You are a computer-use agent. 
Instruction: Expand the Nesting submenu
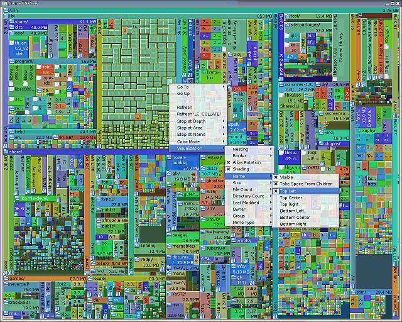(x=249, y=149)
